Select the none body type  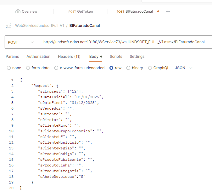[x=9, y=68]
